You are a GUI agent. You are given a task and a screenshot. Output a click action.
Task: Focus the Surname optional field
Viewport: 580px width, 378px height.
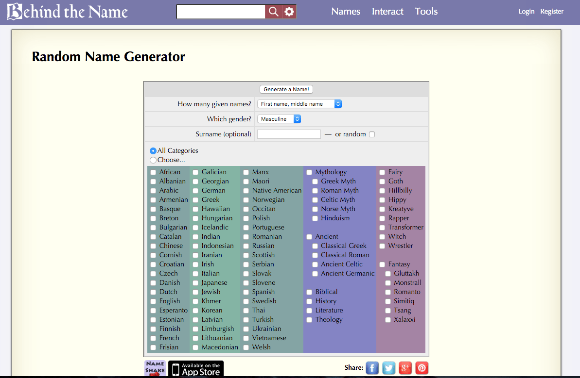pos(289,134)
